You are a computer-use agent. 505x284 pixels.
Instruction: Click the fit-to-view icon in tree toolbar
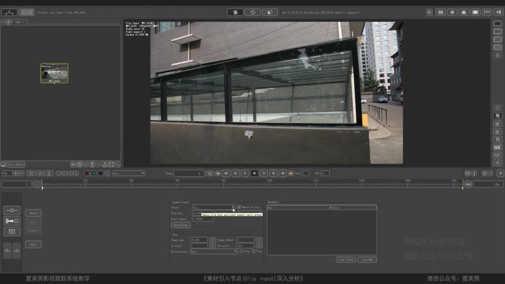pos(111,165)
